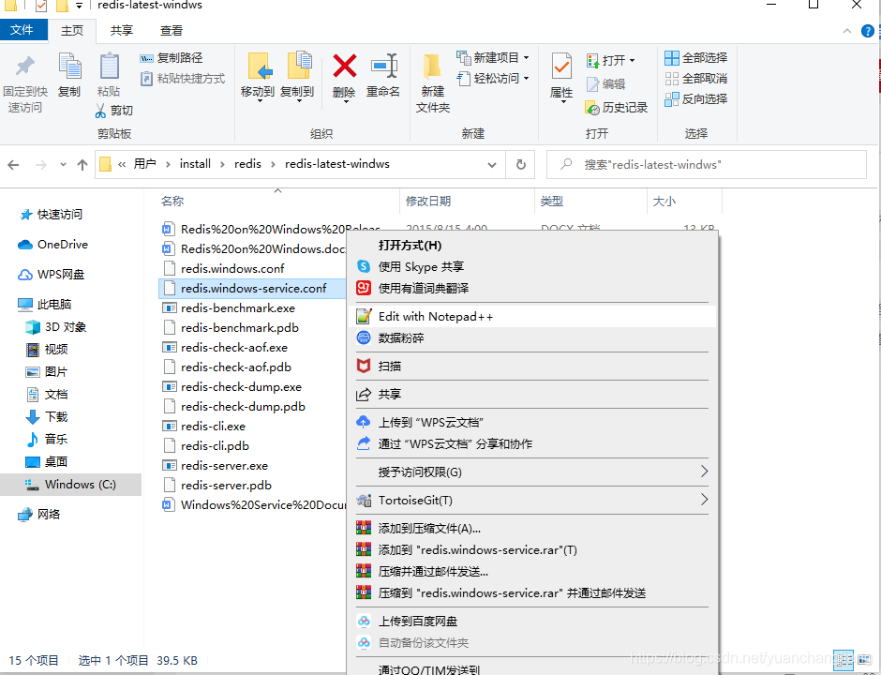Viewport: 881px width, 675px height.
Task: Click the Paste icon in the ribbon
Action: [x=109, y=67]
